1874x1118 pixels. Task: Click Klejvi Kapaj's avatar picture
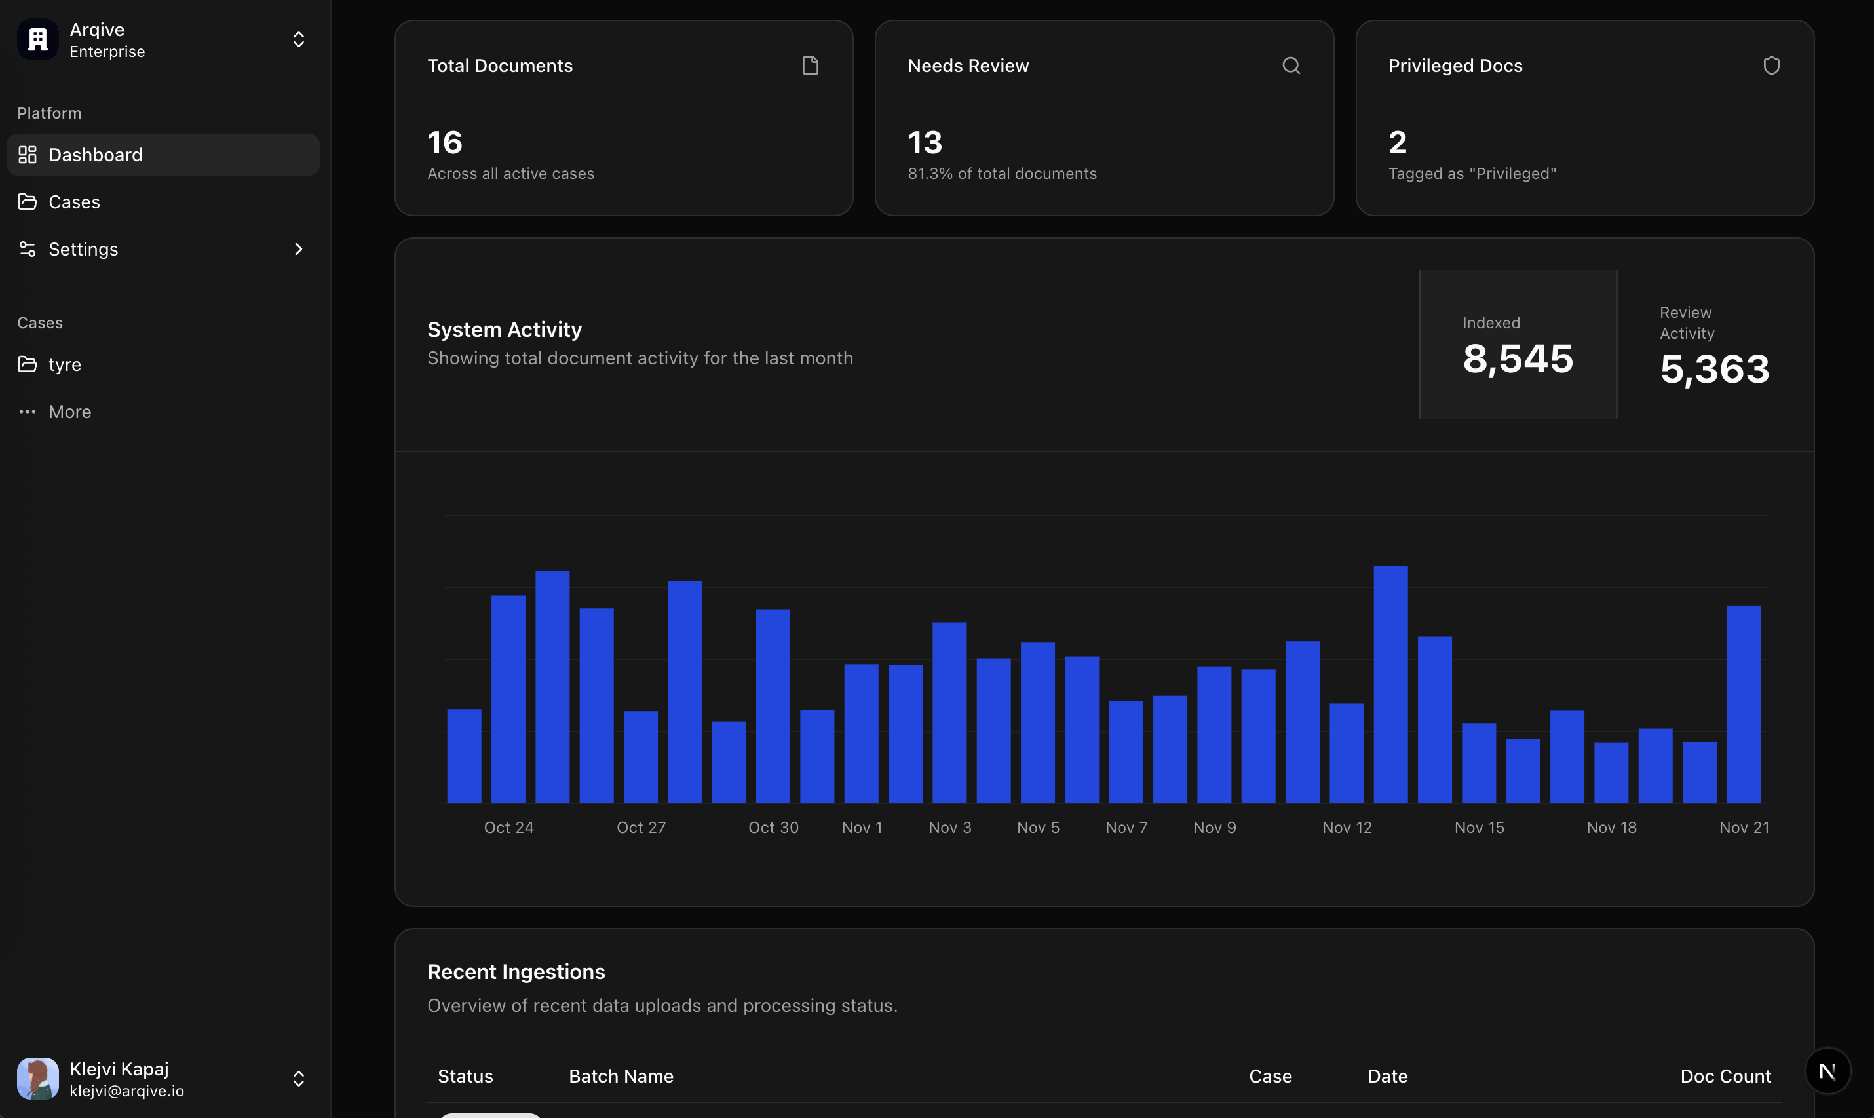pyautogui.click(x=37, y=1078)
